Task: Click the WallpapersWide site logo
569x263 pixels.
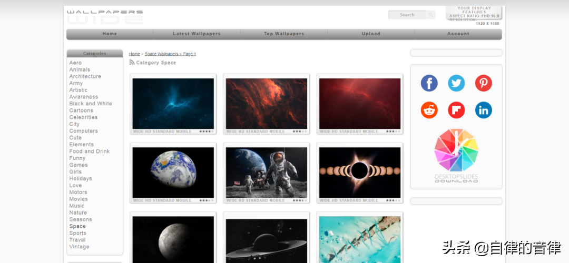Action: [105, 17]
